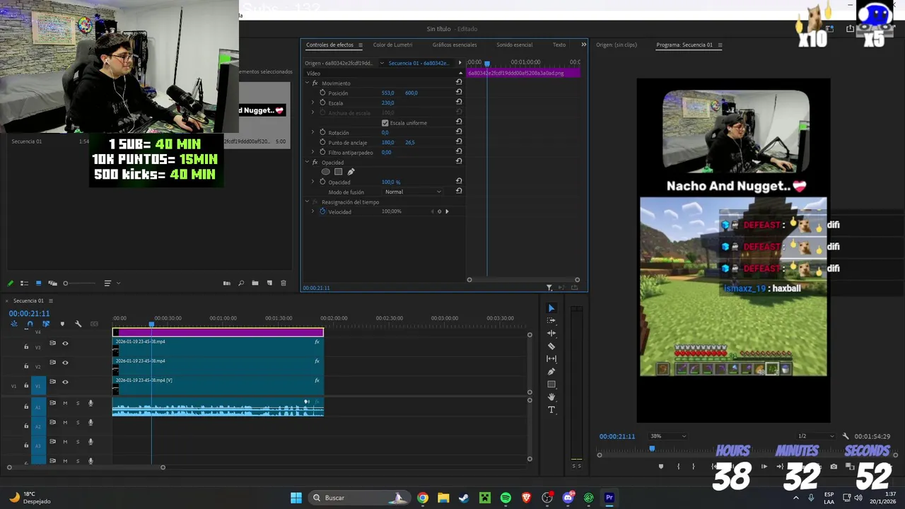
Task: Select the Ripple Edit tool
Action: point(551,334)
